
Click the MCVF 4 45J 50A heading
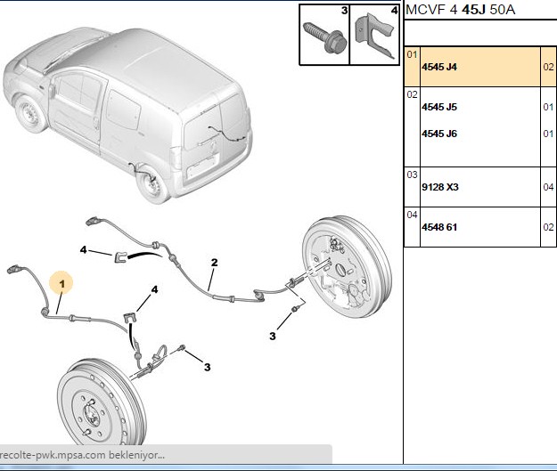click(x=460, y=10)
